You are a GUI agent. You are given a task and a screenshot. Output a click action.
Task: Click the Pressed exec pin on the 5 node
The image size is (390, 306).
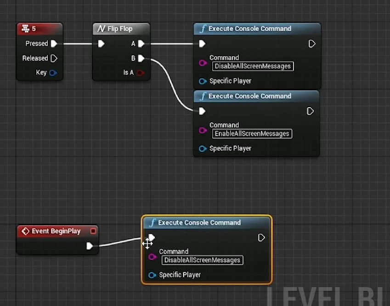click(x=55, y=43)
